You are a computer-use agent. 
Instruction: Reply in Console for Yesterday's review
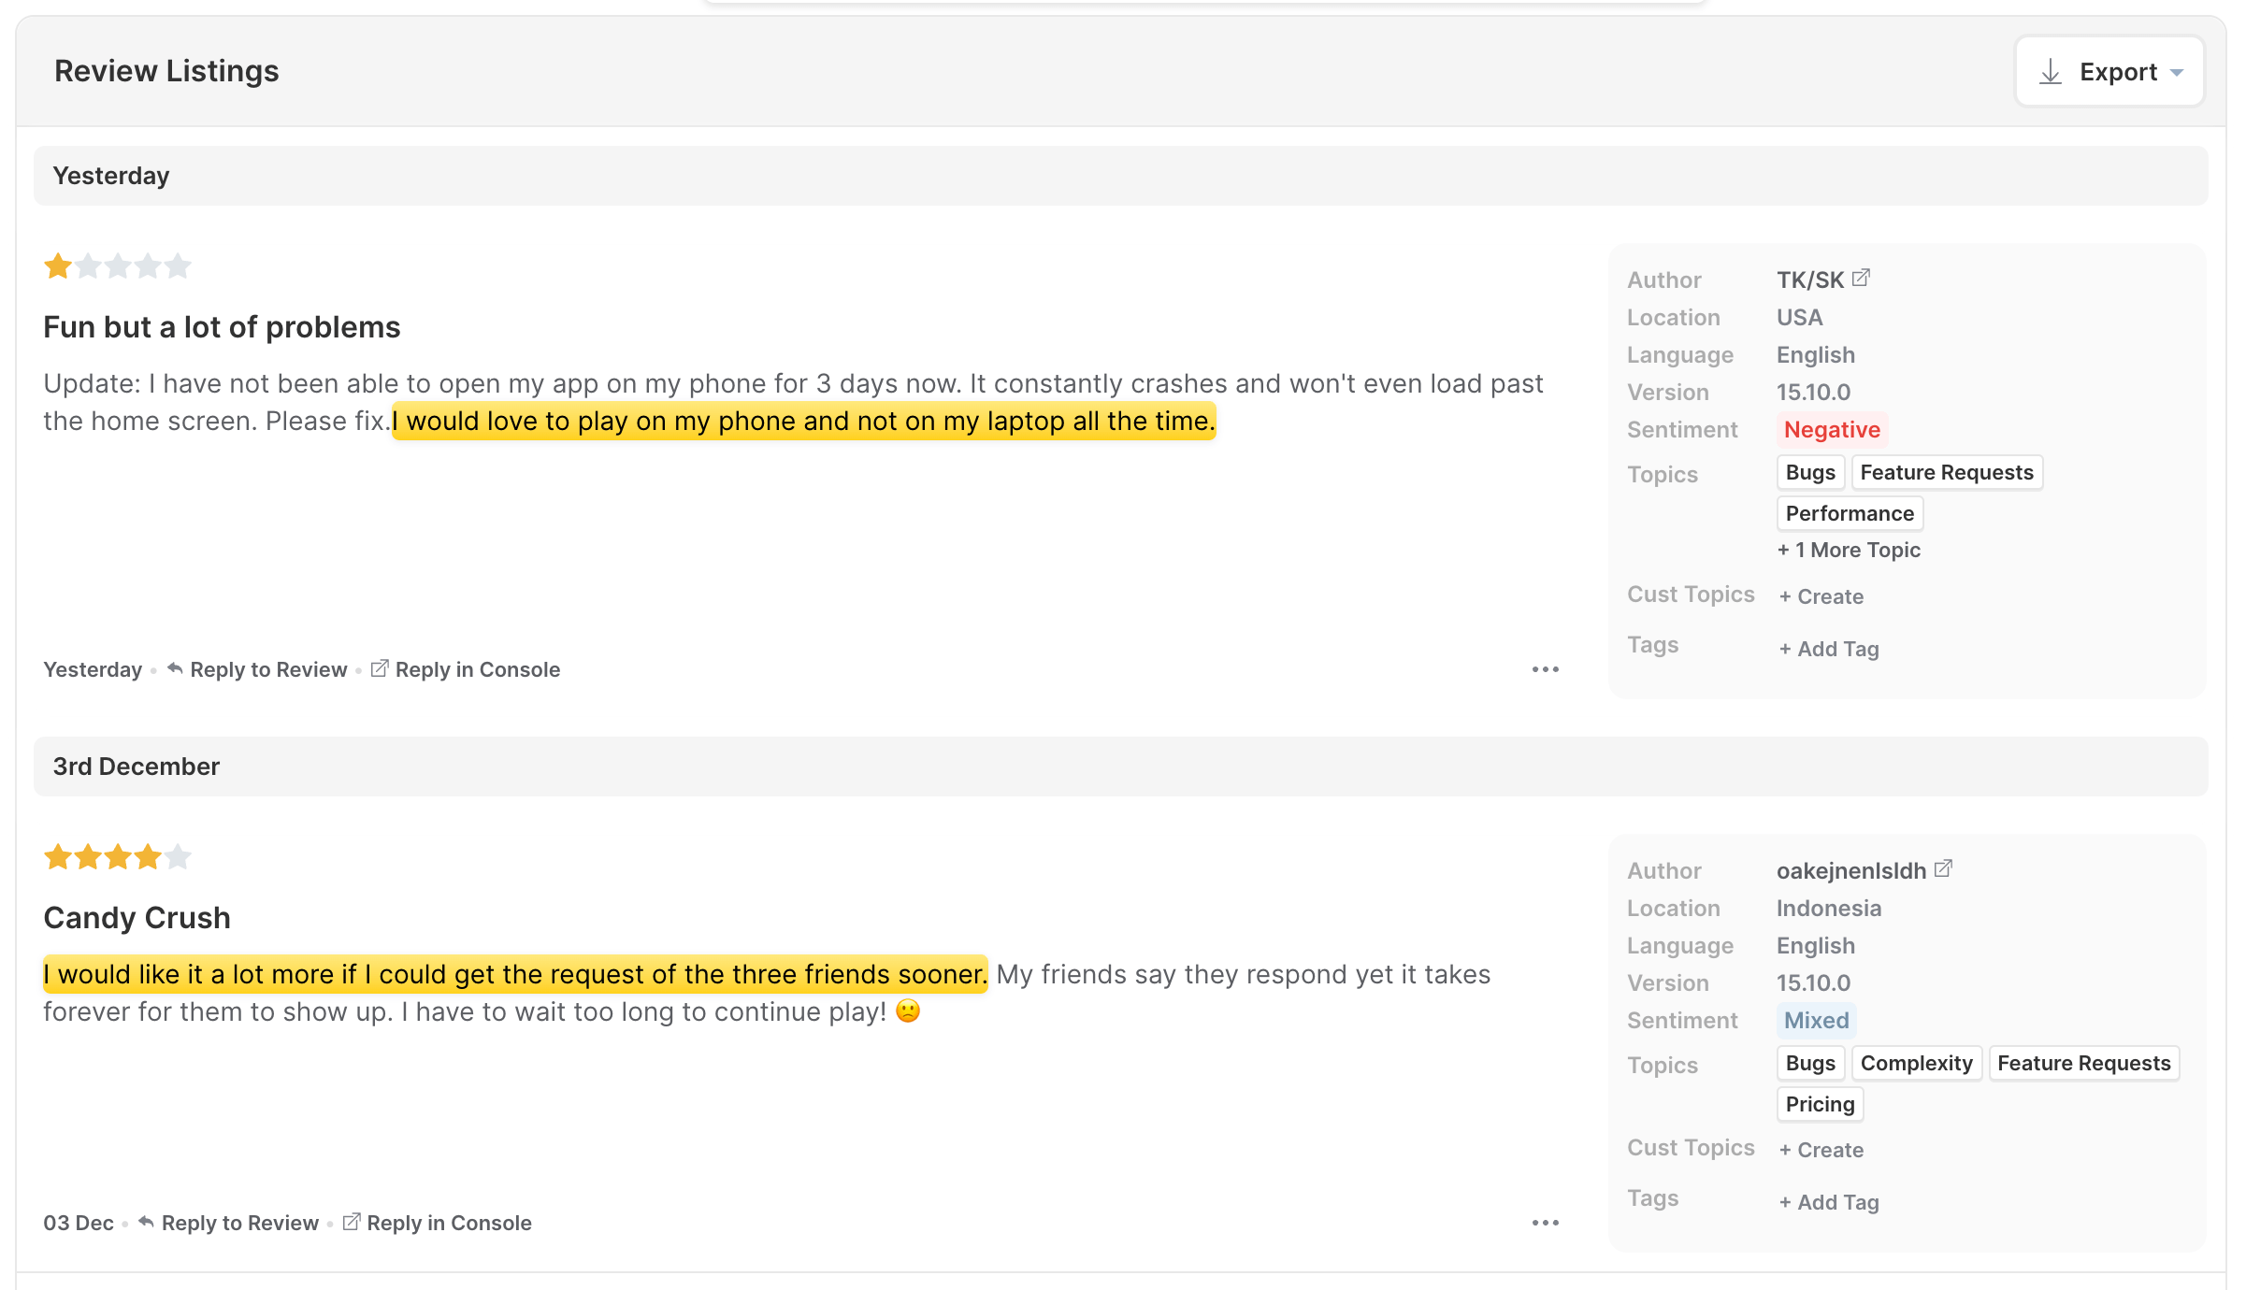(466, 669)
